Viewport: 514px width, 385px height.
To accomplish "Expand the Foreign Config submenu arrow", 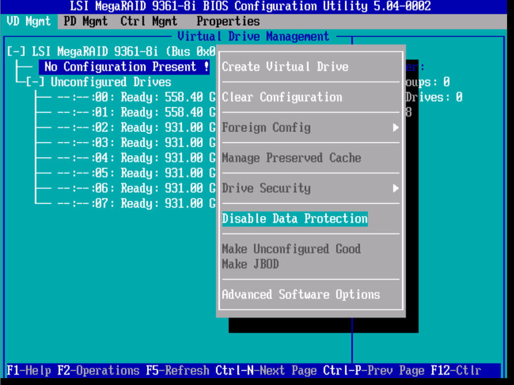I will click(395, 128).
